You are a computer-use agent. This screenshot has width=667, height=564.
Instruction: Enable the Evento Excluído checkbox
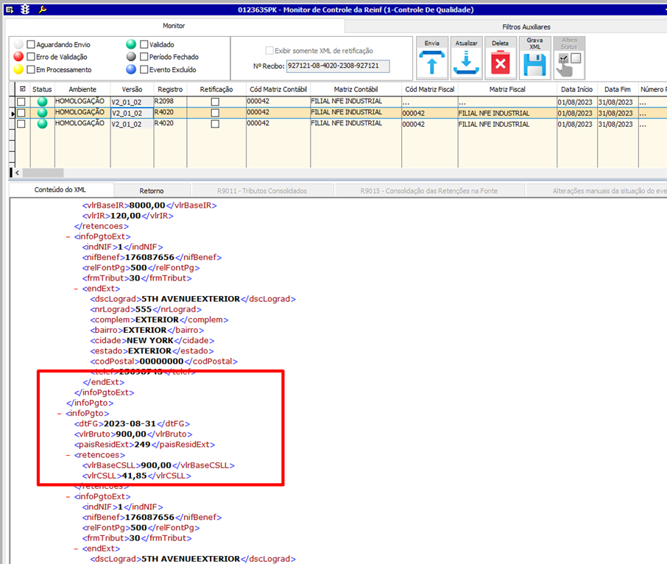144,69
